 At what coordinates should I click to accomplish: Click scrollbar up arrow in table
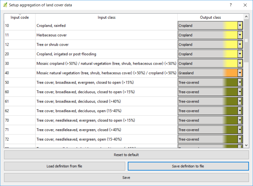(246, 16)
